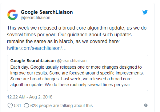Click the Twitter bird logo icon
The width and height of the screenshot is (160, 112).
[145, 12]
